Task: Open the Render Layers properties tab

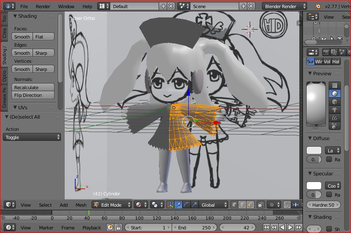Action: tap(334, 52)
